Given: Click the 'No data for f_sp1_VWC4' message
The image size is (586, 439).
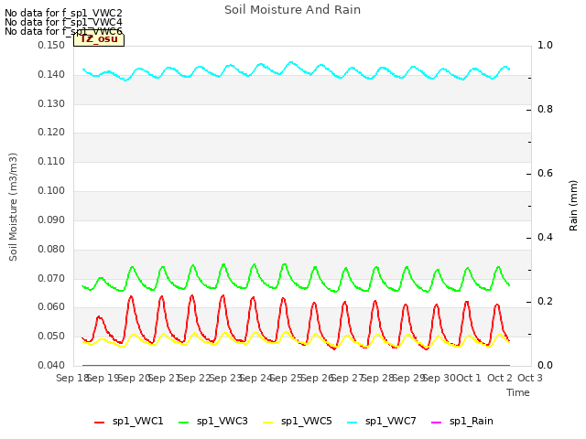Looking at the screenshot, I should pyautogui.click(x=63, y=22).
